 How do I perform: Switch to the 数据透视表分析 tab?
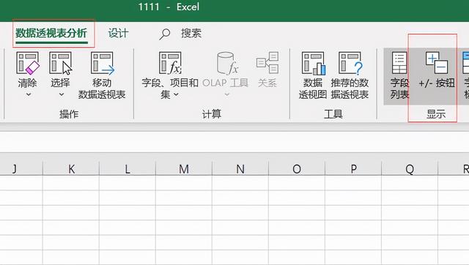click(51, 33)
